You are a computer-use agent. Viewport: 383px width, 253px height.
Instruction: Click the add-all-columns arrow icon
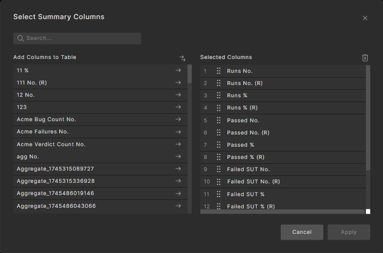[182, 58]
